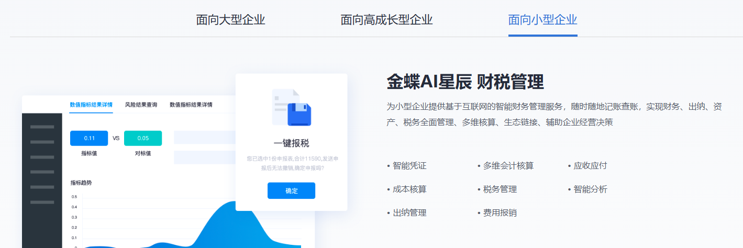The height and width of the screenshot is (248, 743).
Task: Click the 金蝶AI星辰 财税管理 heading
Action: [465, 82]
